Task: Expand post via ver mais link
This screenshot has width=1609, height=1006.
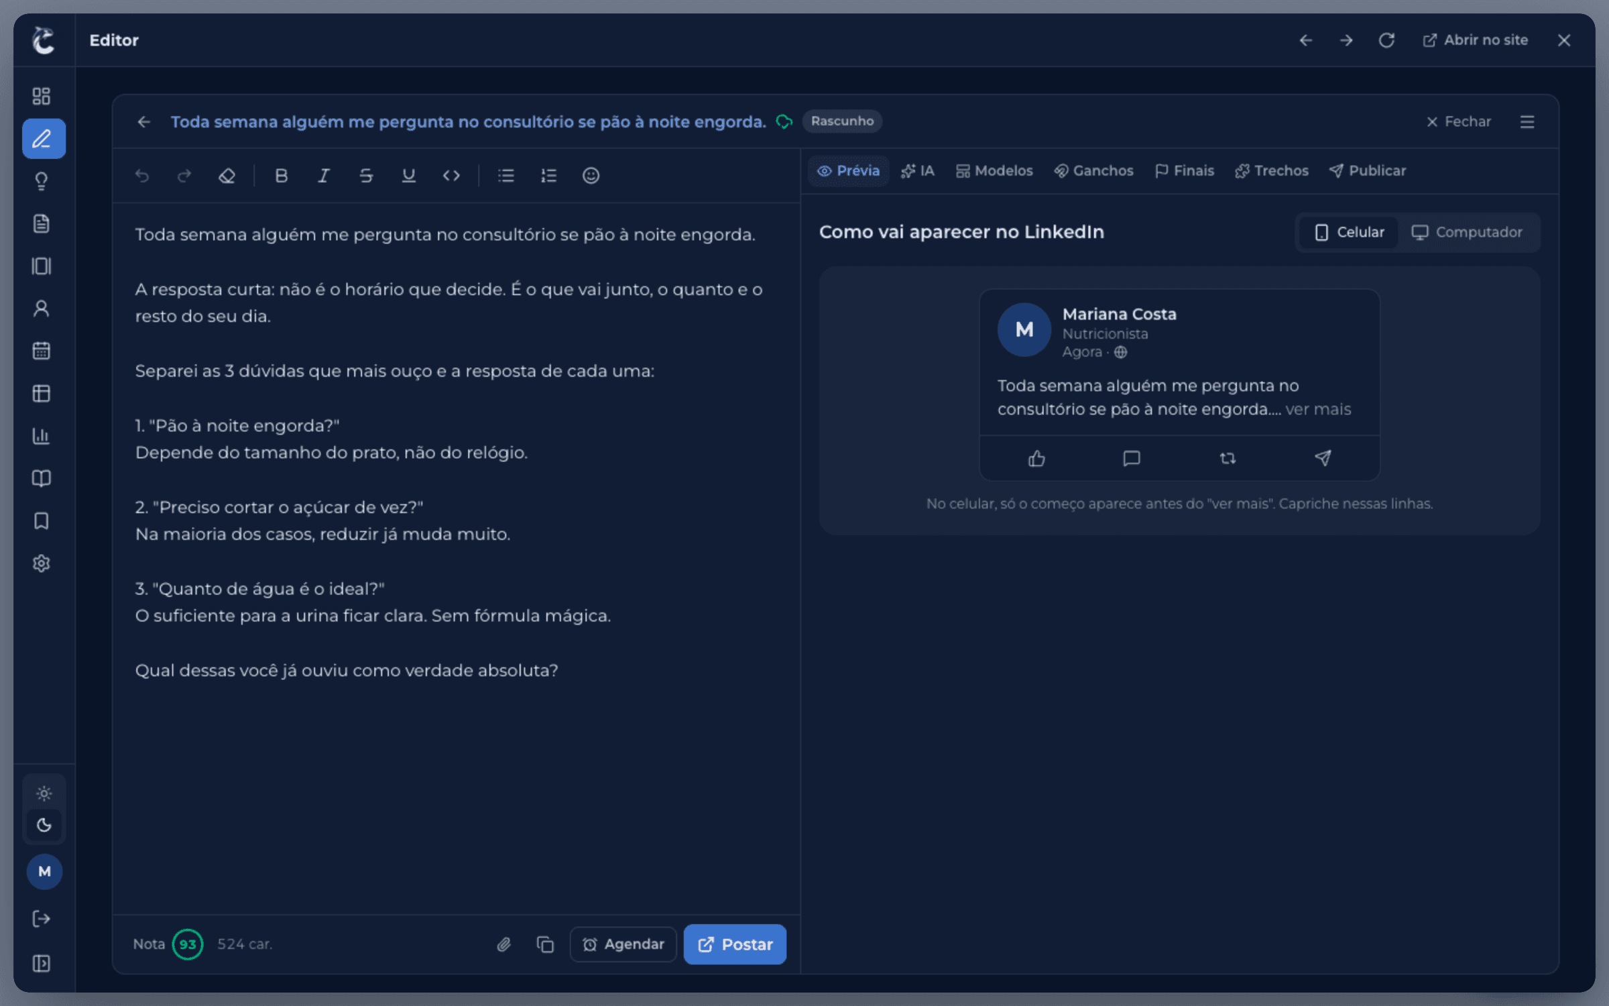Action: click(1318, 409)
